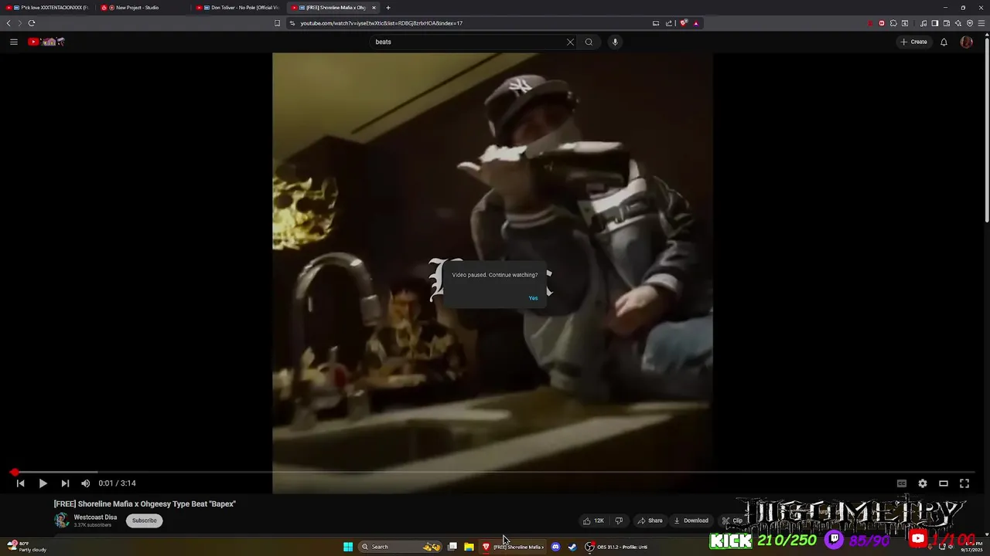This screenshot has height=556, width=990.
Task: Toggle closed captions on the video
Action: (x=902, y=483)
